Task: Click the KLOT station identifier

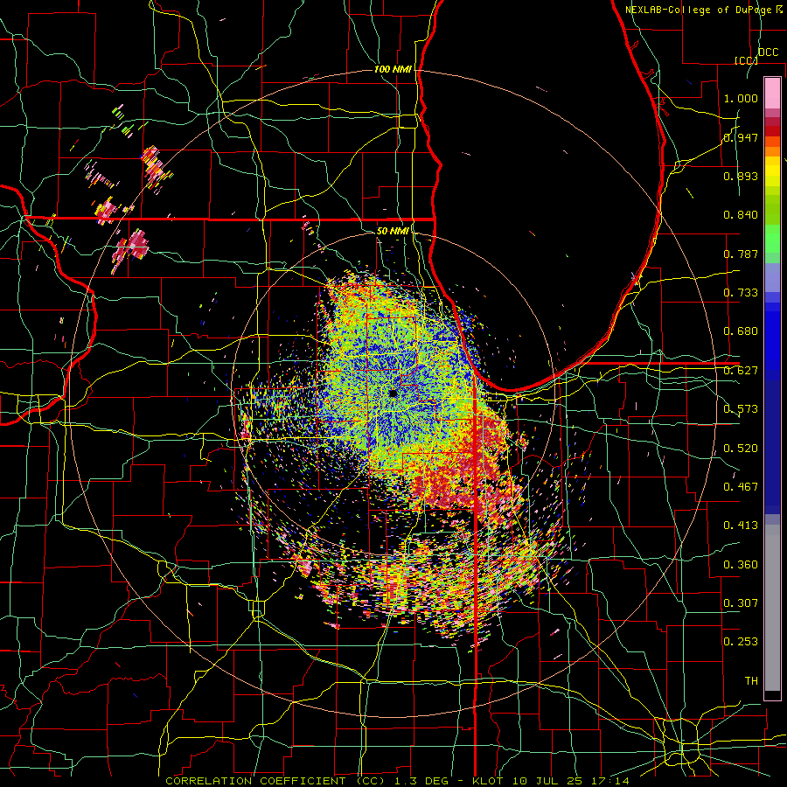Action: [x=487, y=781]
